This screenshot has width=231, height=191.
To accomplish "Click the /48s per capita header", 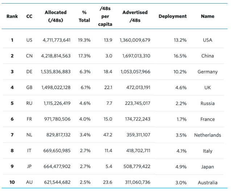I will click(x=105, y=16).
